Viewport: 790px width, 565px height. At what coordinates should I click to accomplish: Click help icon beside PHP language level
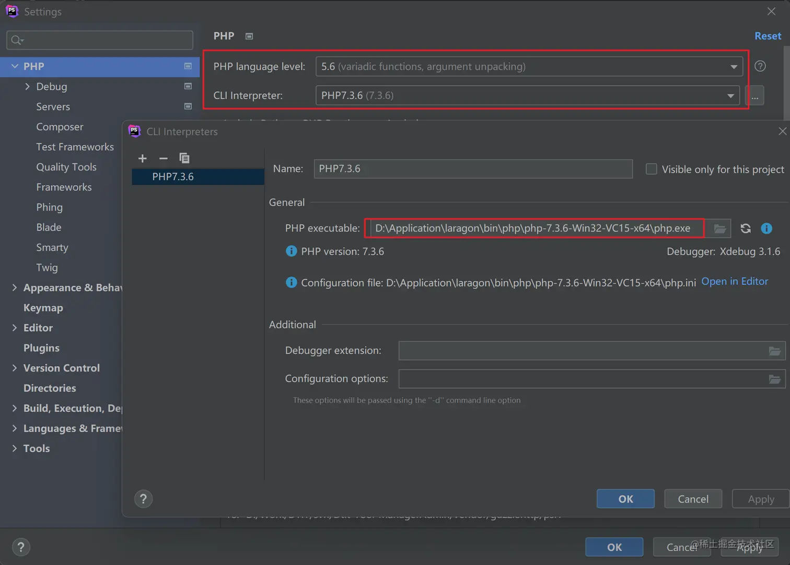(x=760, y=66)
